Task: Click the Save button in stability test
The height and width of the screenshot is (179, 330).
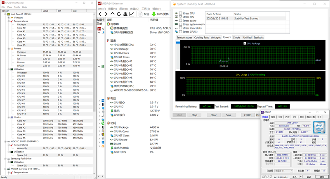Action: point(228,115)
